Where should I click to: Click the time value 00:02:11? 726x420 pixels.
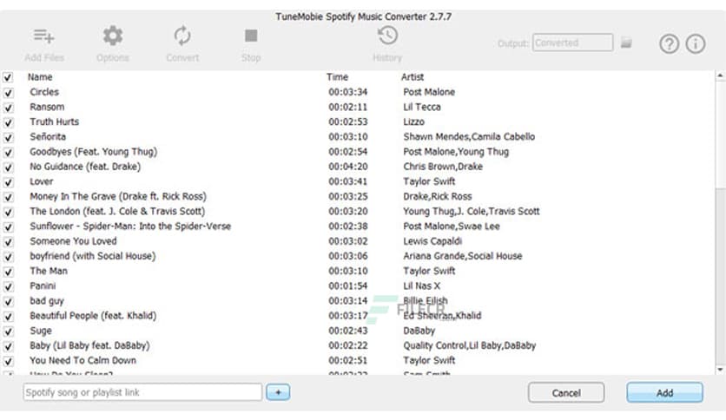(x=348, y=107)
